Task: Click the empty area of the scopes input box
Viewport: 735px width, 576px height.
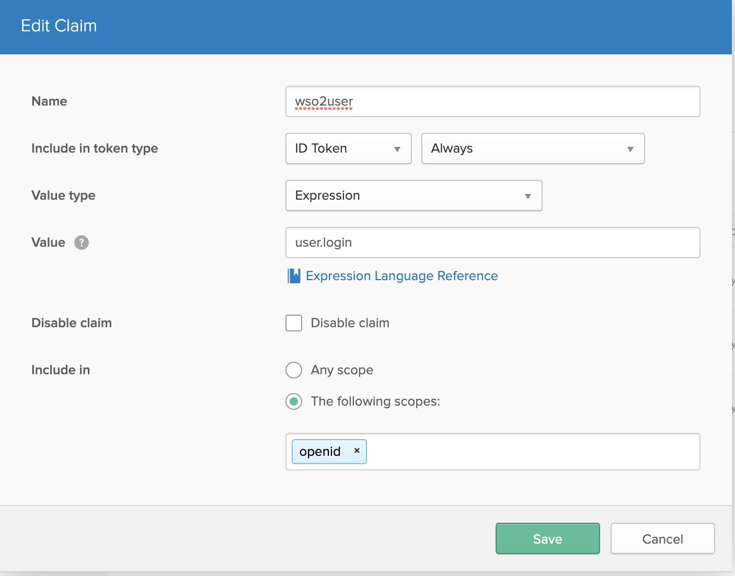Action: 532,452
